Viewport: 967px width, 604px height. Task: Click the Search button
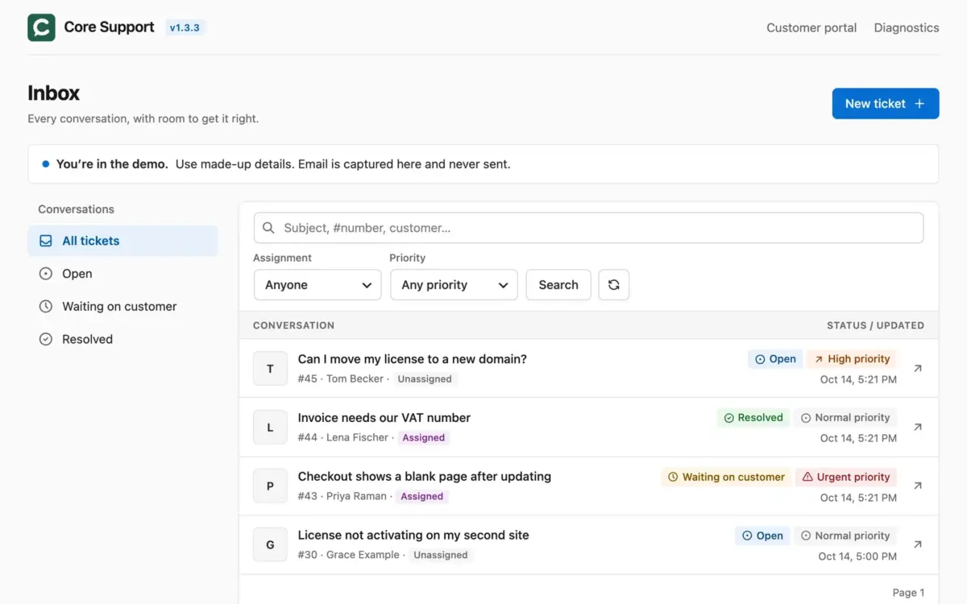558,285
